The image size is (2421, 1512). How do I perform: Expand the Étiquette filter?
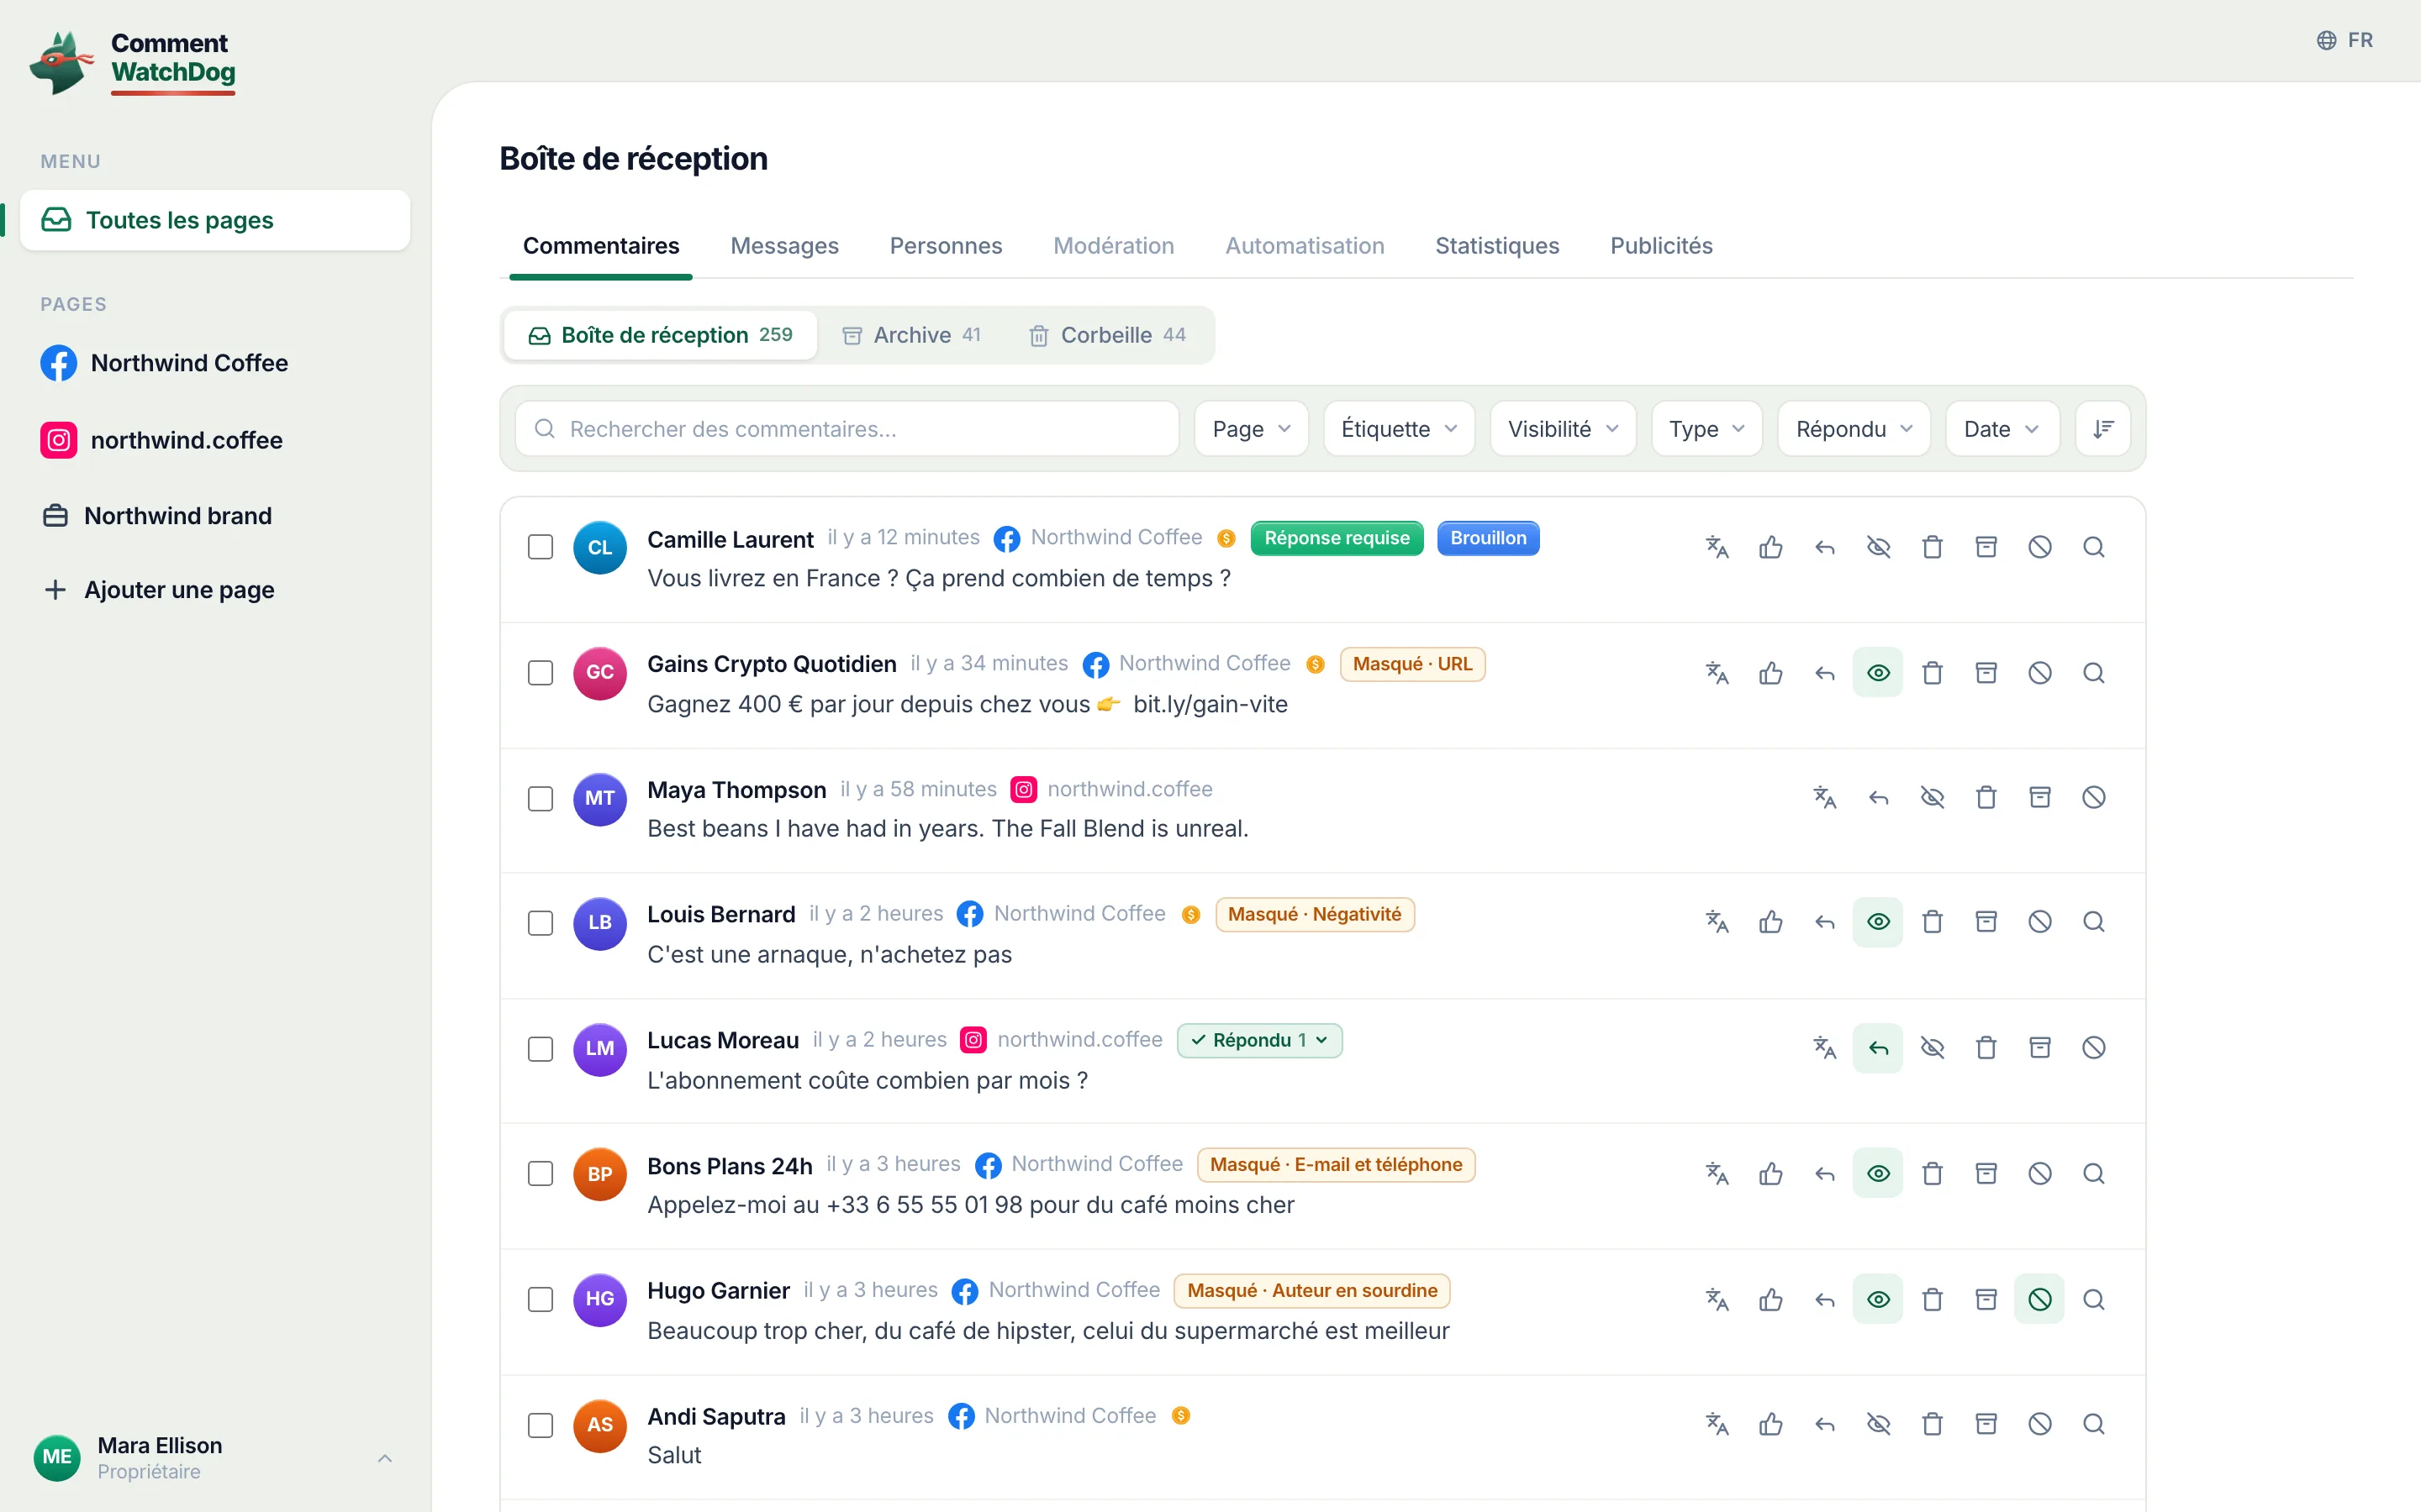[1399, 429]
